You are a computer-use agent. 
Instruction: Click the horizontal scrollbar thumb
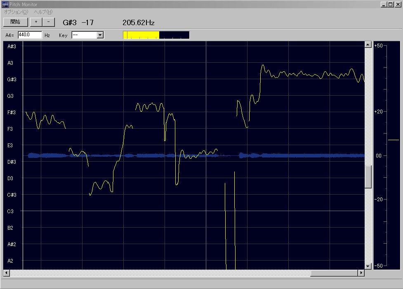[334, 273]
